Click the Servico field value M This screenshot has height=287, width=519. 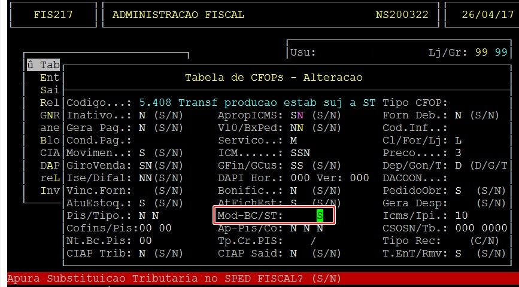pyautogui.click(x=293, y=140)
